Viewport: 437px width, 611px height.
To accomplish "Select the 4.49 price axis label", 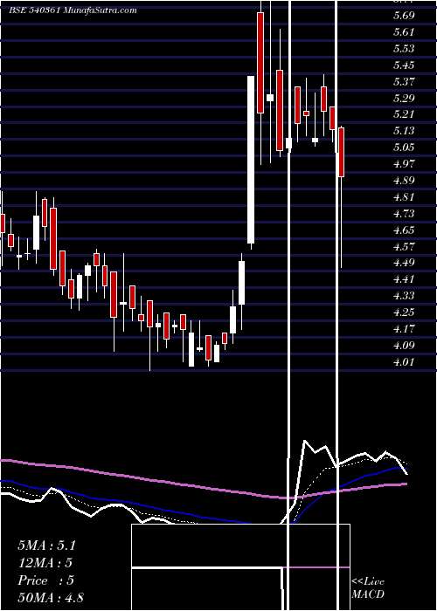I will point(404,263).
